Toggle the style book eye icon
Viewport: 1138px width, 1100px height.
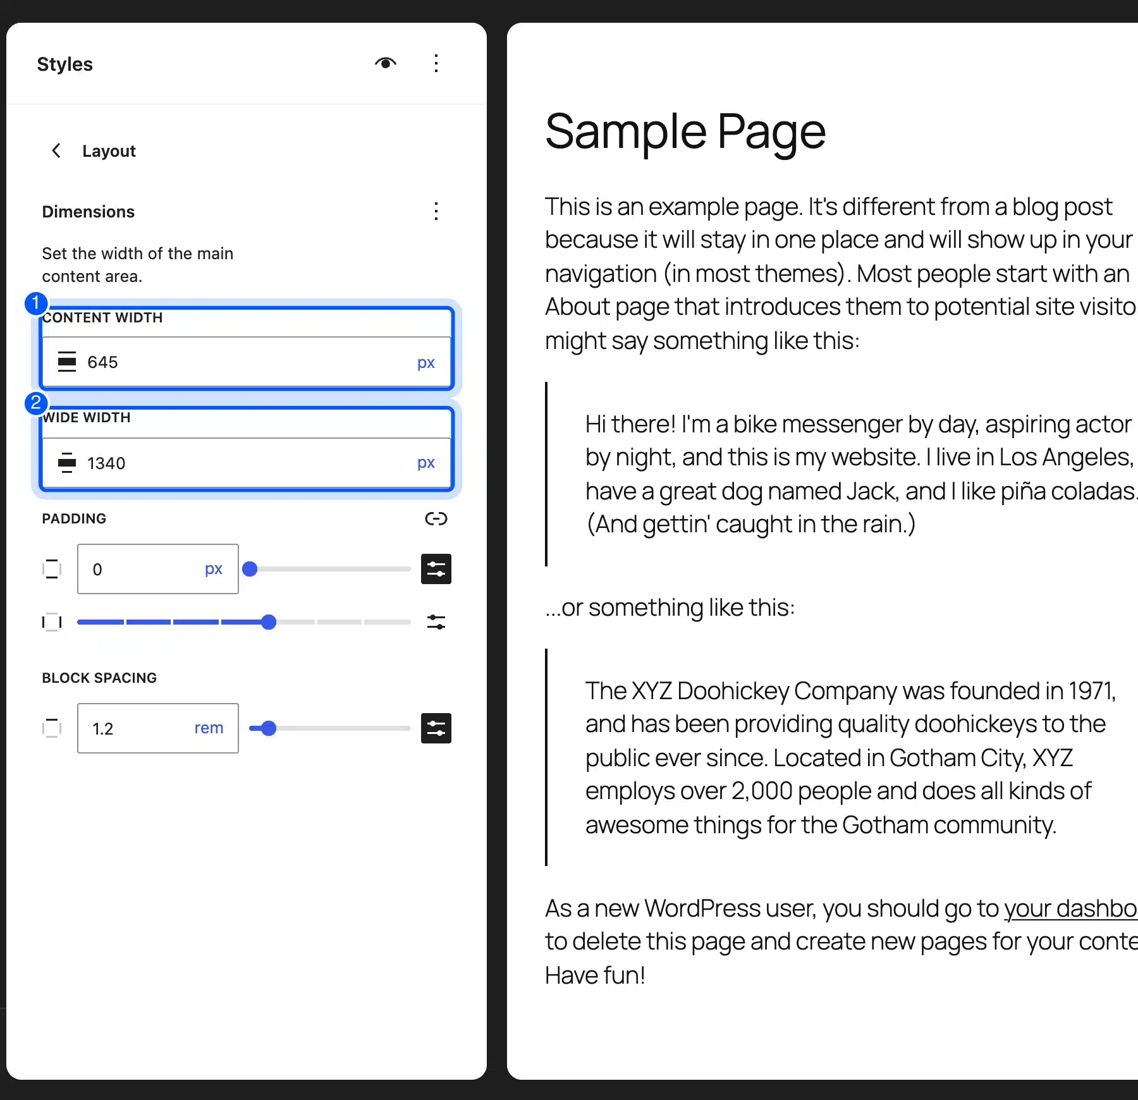[x=386, y=63]
